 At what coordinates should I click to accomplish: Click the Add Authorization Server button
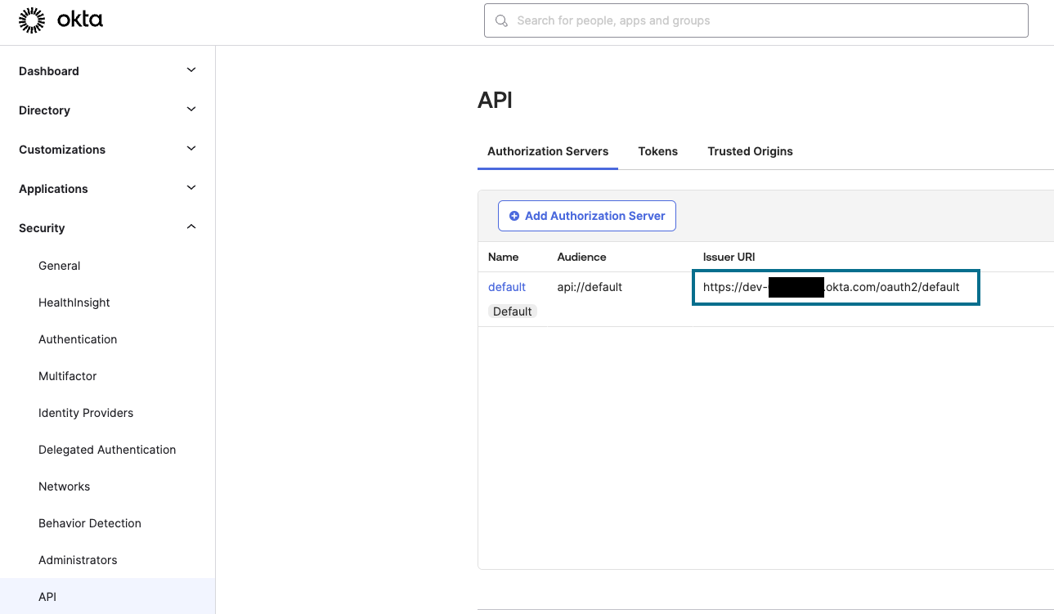587,216
